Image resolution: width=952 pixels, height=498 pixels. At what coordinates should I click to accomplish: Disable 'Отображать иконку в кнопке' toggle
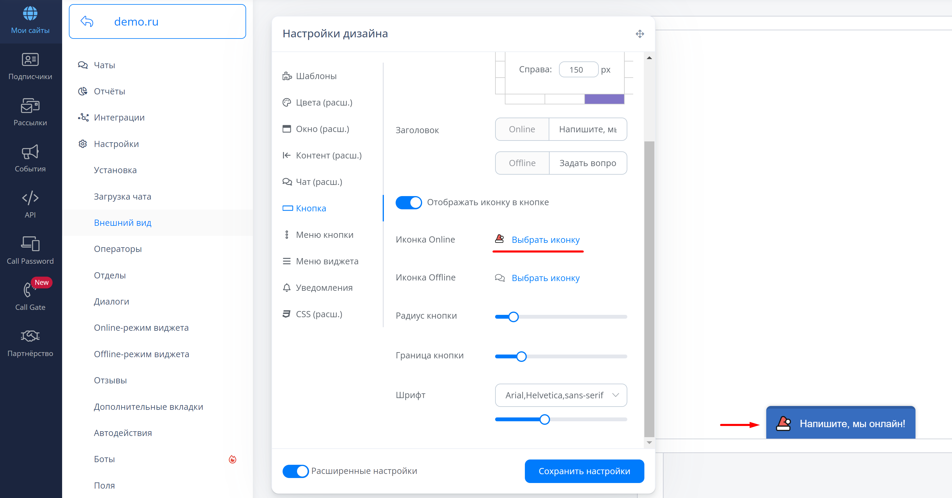408,202
